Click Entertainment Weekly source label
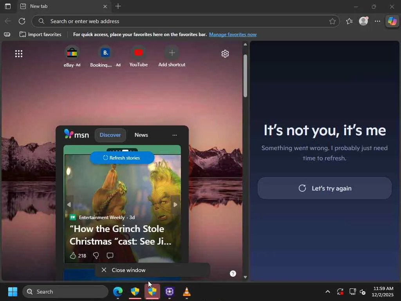401x301 pixels. click(101, 217)
